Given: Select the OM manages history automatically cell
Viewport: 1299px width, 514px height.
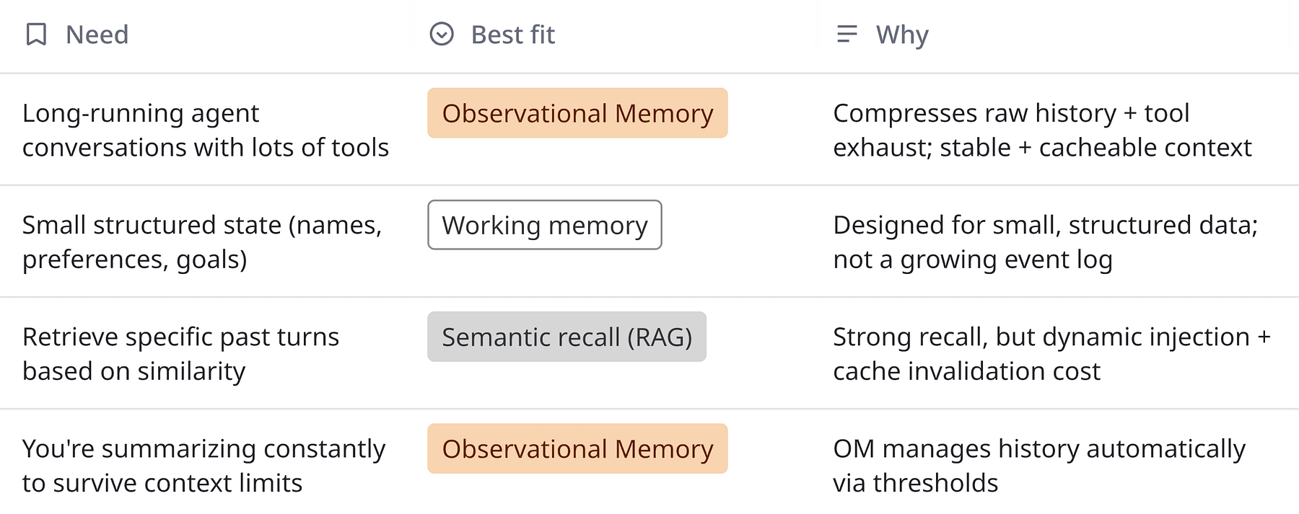Looking at the screenshot, I should [x=1039, y=465].
